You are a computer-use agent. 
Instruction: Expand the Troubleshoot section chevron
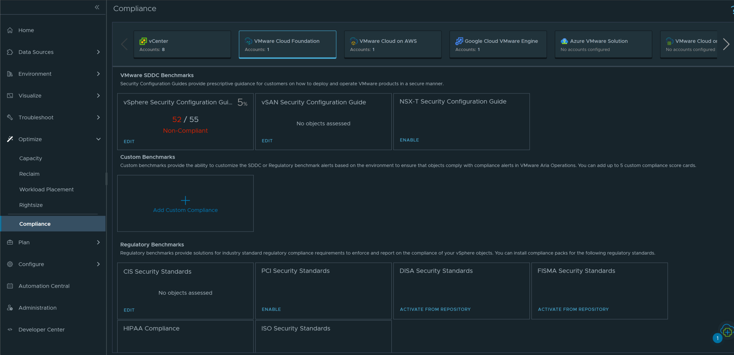tap(98, 117)
